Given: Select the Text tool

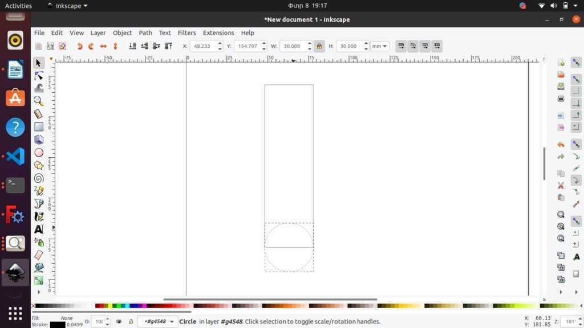Looking at the screenshot, I should click(x=38, y=229).
